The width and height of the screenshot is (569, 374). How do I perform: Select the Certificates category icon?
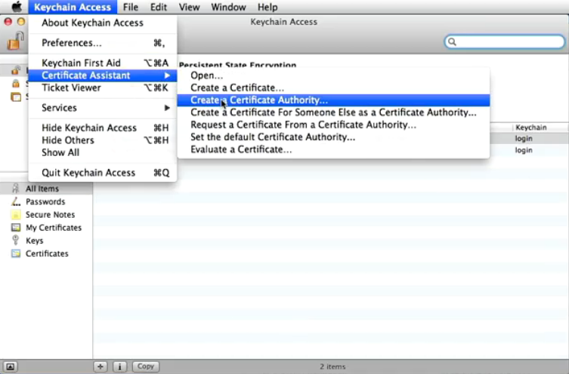pos(16,253)
